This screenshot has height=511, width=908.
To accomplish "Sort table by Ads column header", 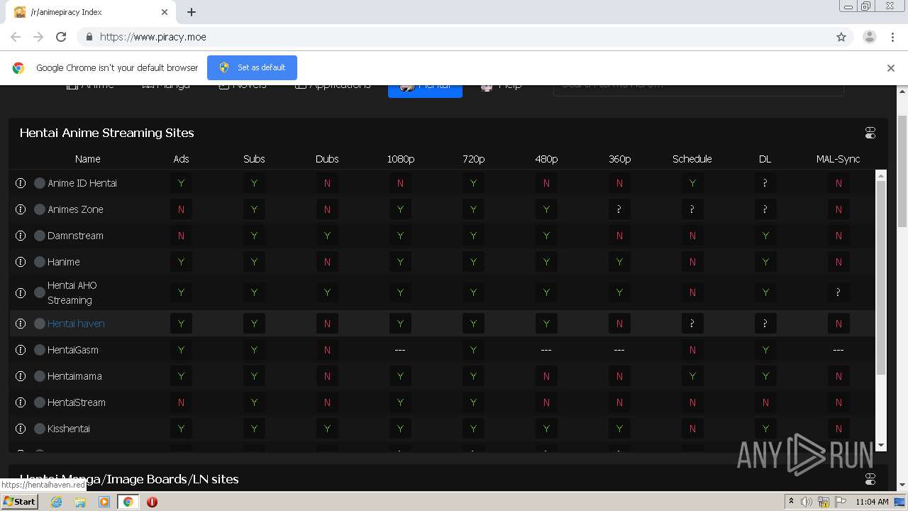I will point(181,159).
